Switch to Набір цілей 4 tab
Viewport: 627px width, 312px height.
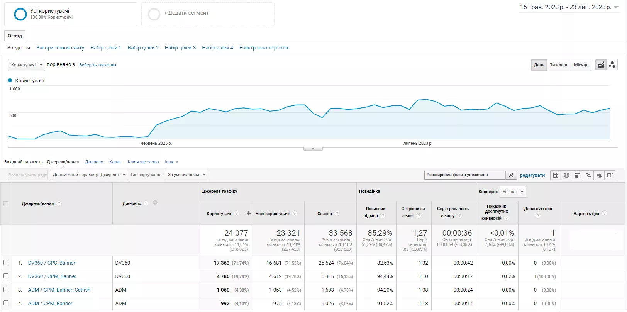(217, 48)
